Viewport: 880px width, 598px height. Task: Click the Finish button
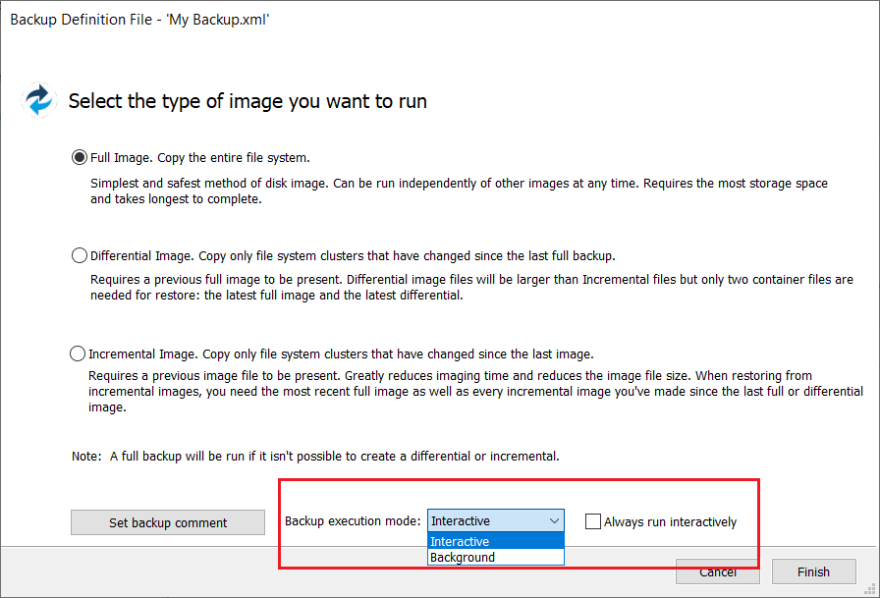pos(814,571)
